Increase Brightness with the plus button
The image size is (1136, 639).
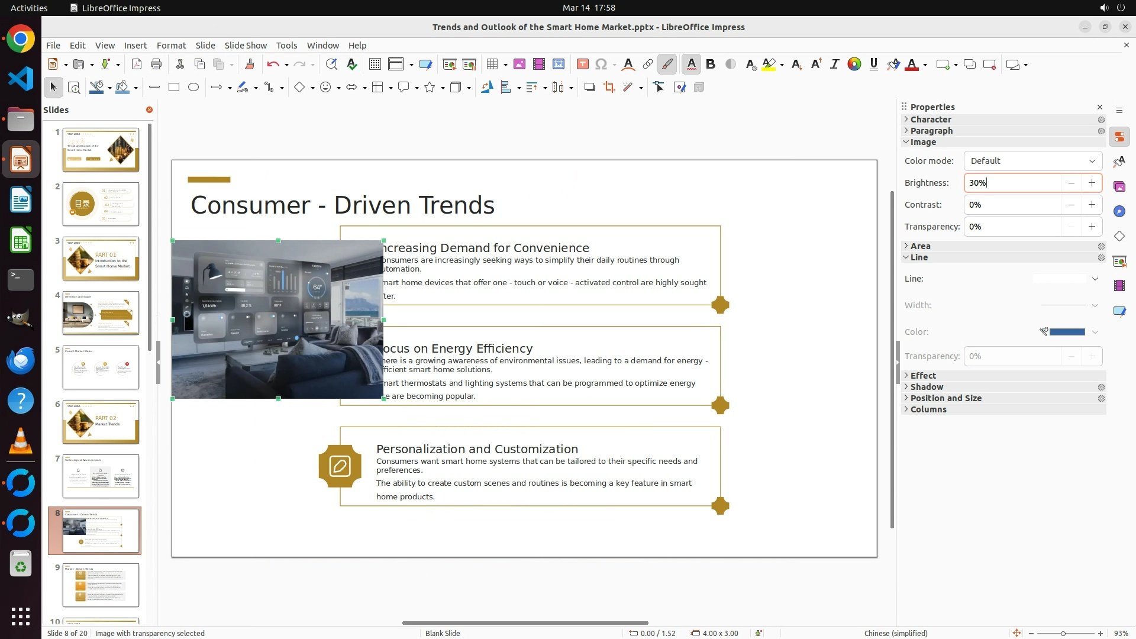pos(1092,183)
